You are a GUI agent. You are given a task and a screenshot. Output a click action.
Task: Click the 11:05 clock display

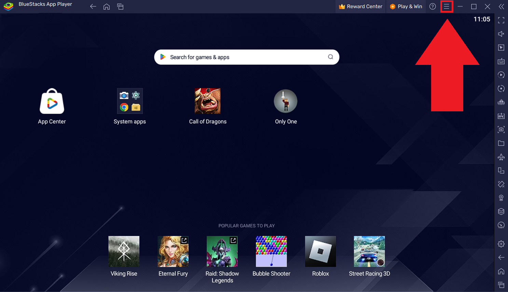[482, 19]
